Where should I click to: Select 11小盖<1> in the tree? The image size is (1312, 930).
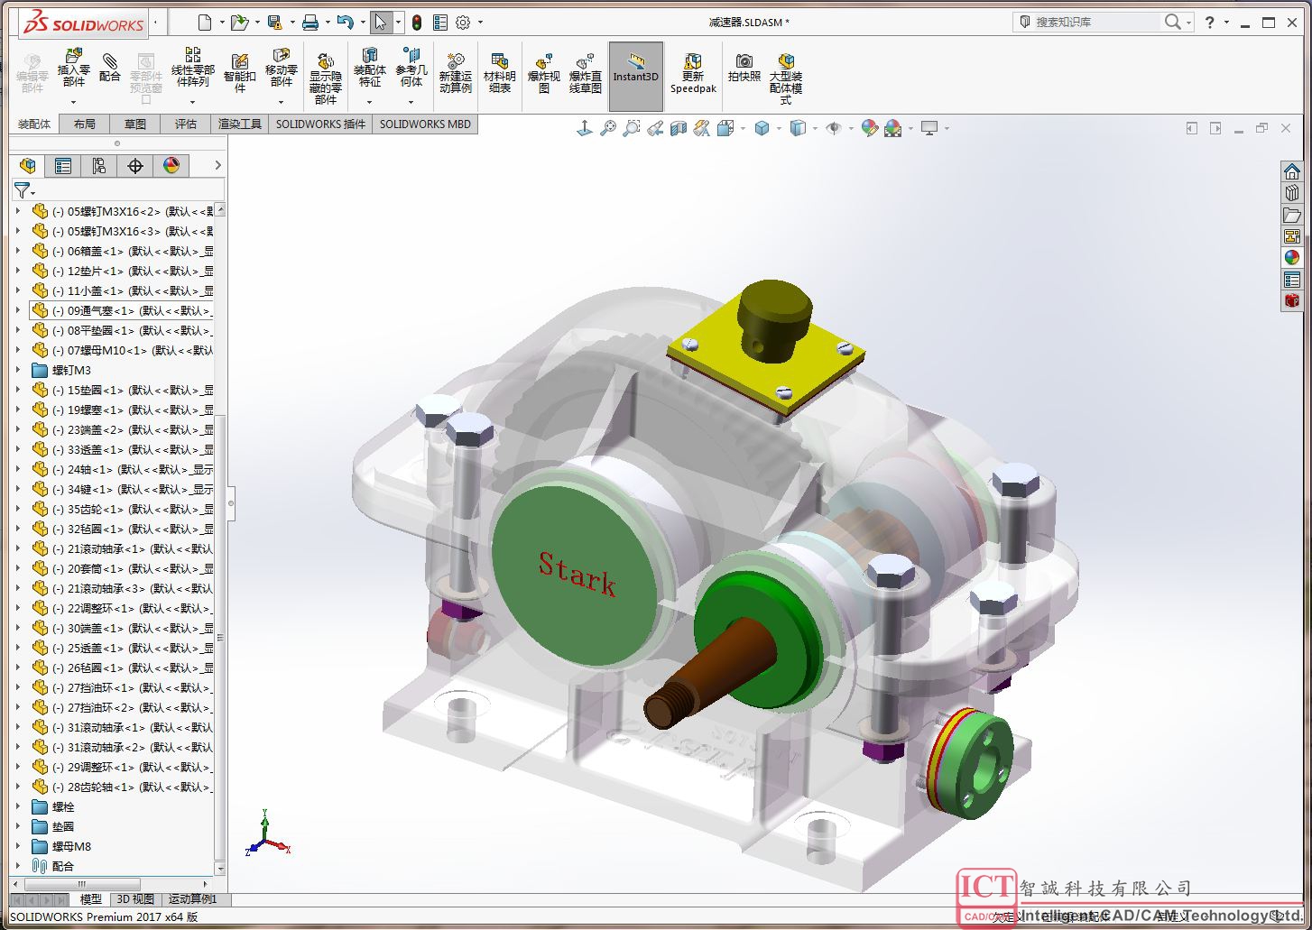[x=121, y=290]
